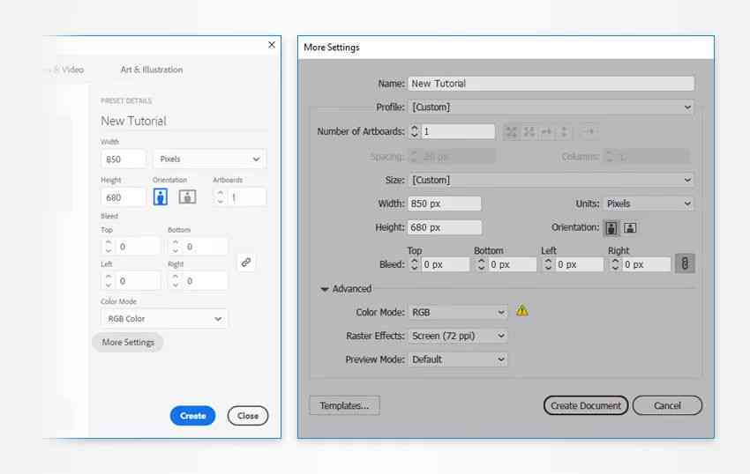Open the Preview Mode dropdown
This screenshot has width=750, height=474.
[x=457, y=359]
